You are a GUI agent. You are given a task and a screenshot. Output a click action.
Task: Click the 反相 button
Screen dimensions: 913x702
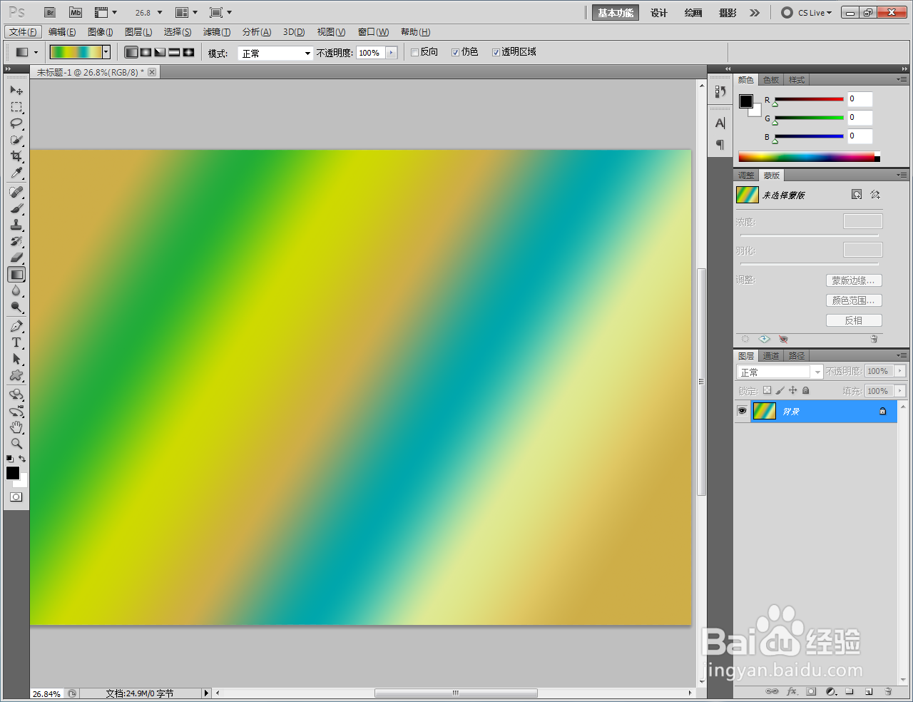point(854,320)
